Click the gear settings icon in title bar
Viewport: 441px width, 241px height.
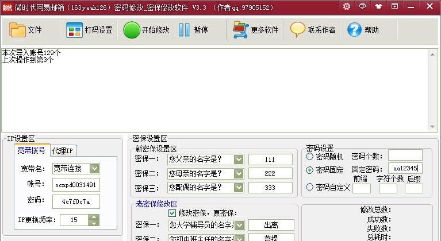pyautogui.click(x=347, y=6)
